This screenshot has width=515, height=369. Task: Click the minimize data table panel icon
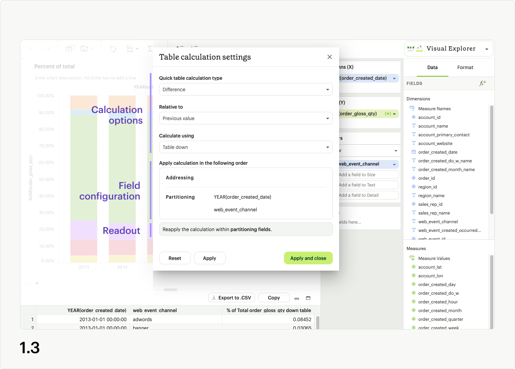point(297,298)
